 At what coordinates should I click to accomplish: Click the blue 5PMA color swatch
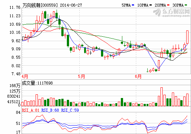point(133,5)
